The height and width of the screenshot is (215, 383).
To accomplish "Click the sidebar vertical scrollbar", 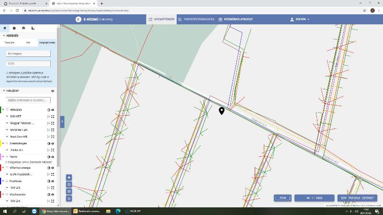I will coord(58,97).
